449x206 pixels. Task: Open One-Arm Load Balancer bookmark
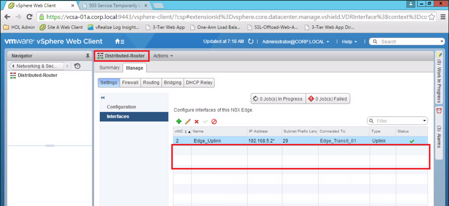(215, 27)
